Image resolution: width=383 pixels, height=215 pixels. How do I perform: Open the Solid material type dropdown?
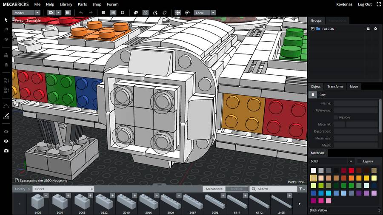pyautogui.click(x=331, y=161)
